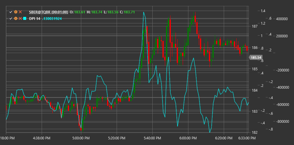
Task: Open settings gear for SBER@TQBR series
Action: [x=16, y=12]
